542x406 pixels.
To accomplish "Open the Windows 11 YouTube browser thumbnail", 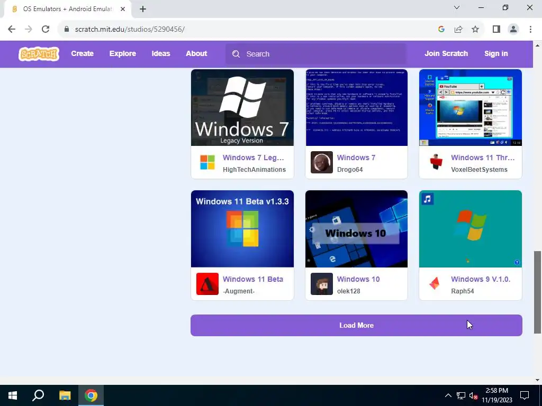I will [471, 107].
